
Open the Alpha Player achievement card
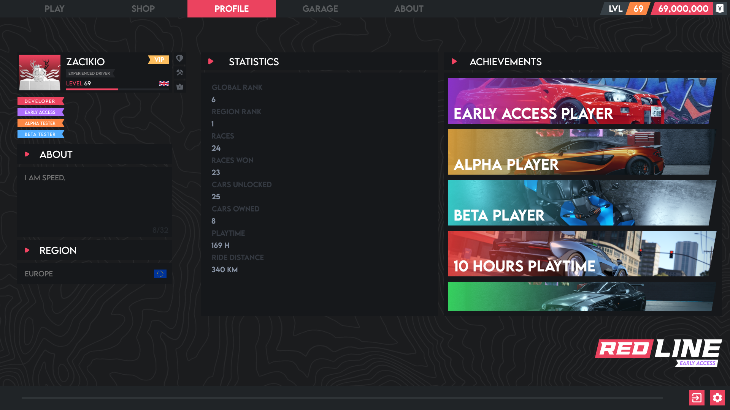tap(582, 152)
